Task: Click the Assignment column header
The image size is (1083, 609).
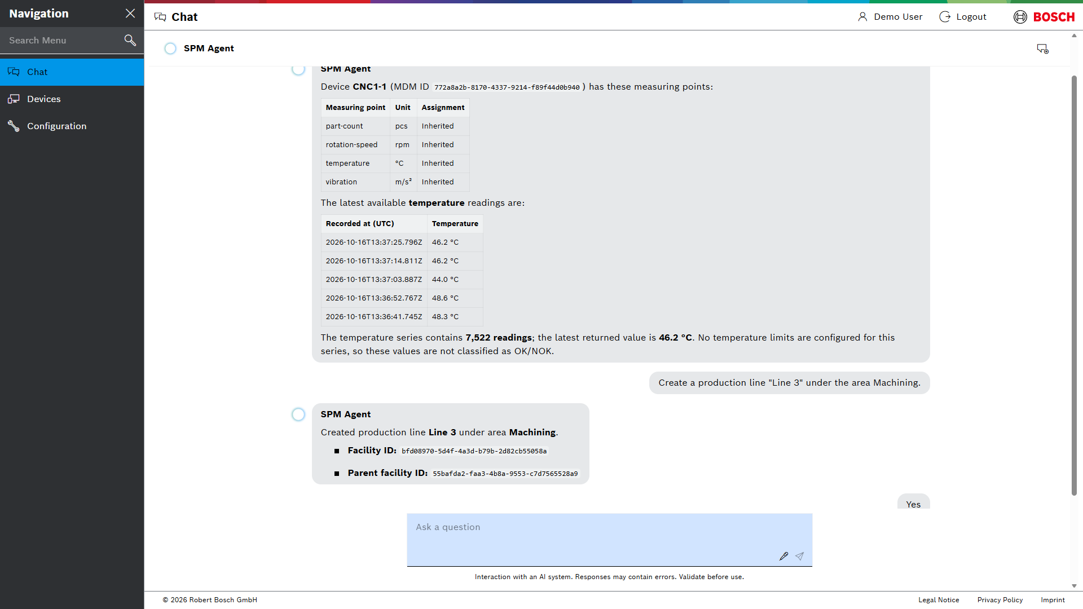Action: 443,108
